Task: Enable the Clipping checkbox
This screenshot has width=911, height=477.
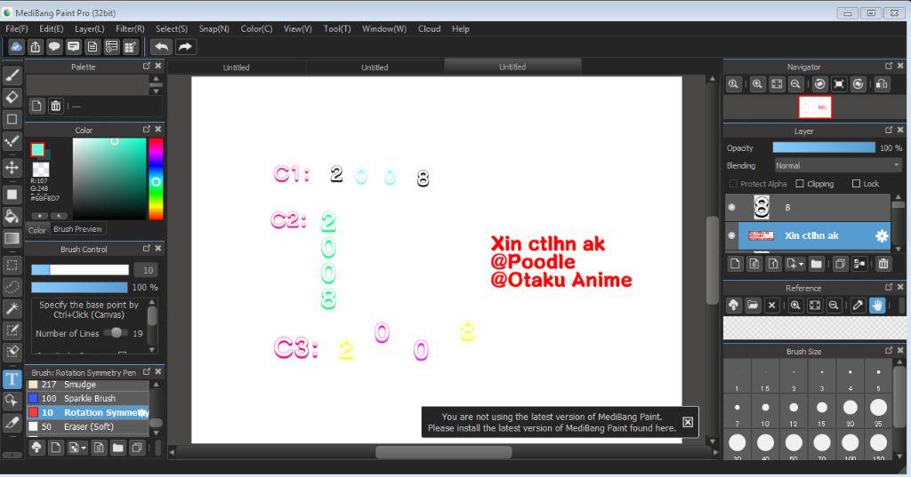Action: [x=800, y=184]
